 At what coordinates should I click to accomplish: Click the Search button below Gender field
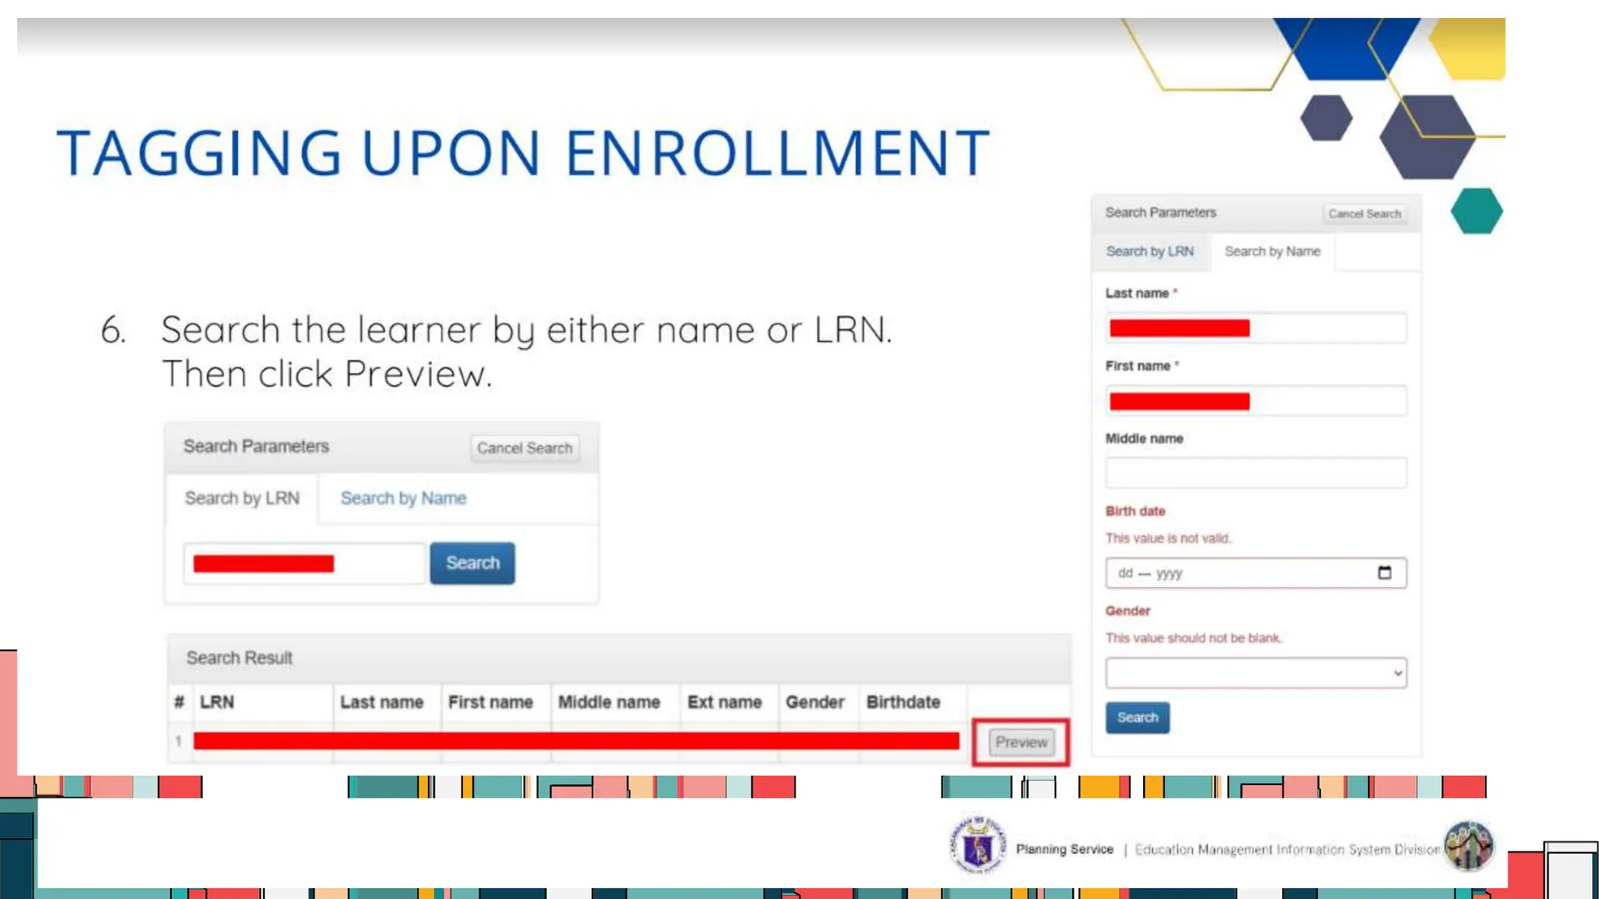(1137, 717)
